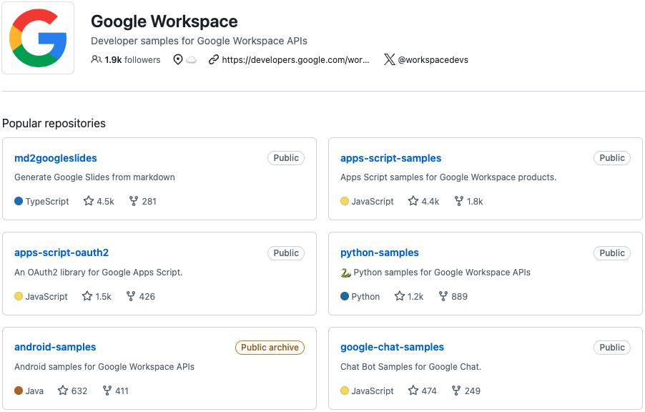
Task: Click 'Generate Google Slides from markdown' description
Action: coord(94,177)
